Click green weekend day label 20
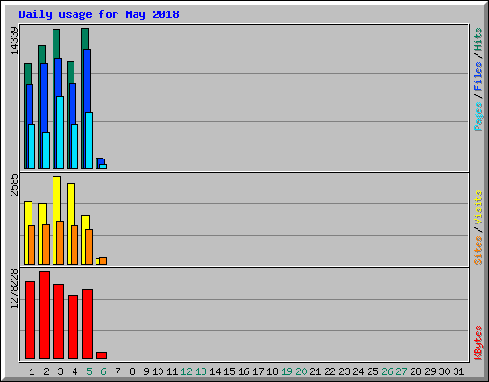Image resolution: width=489 pixels, height=382 pixels. point(301,371)
